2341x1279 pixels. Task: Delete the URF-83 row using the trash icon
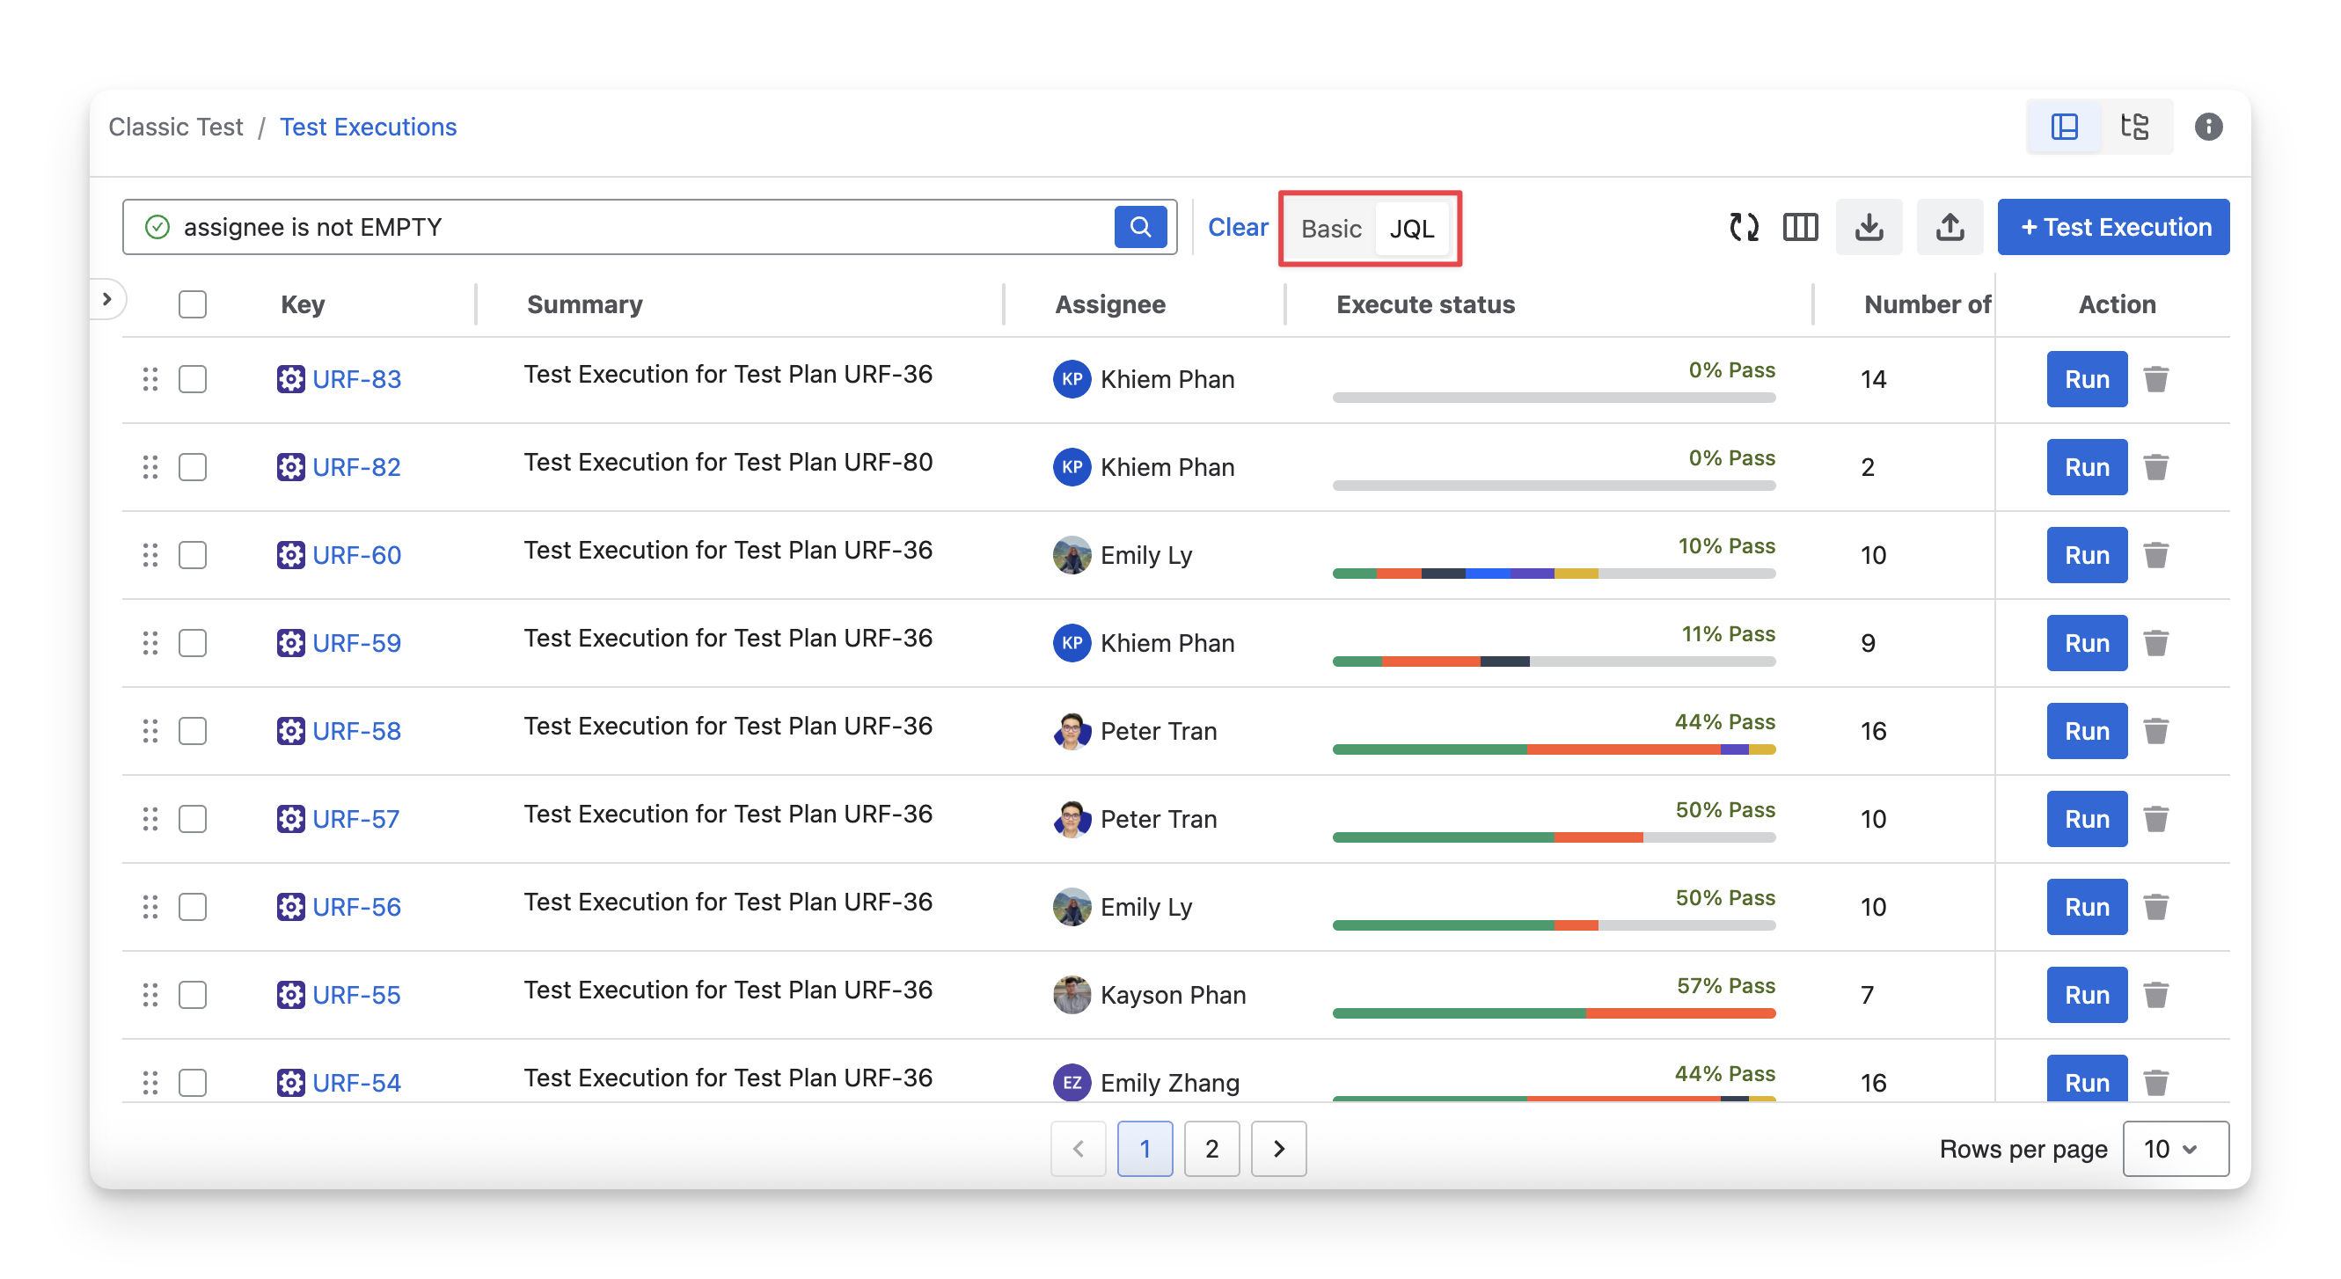tap(2155, 379)
